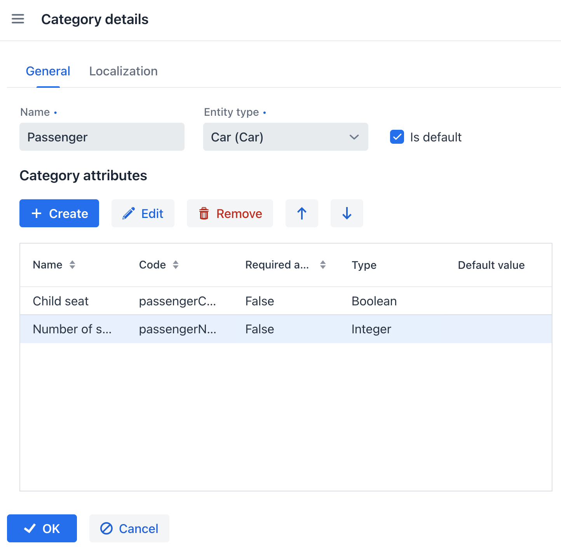The width and height of the screenshot is (561, 547).
Task: Move selected attribute up with arrow icon
Action: (302, 213)
